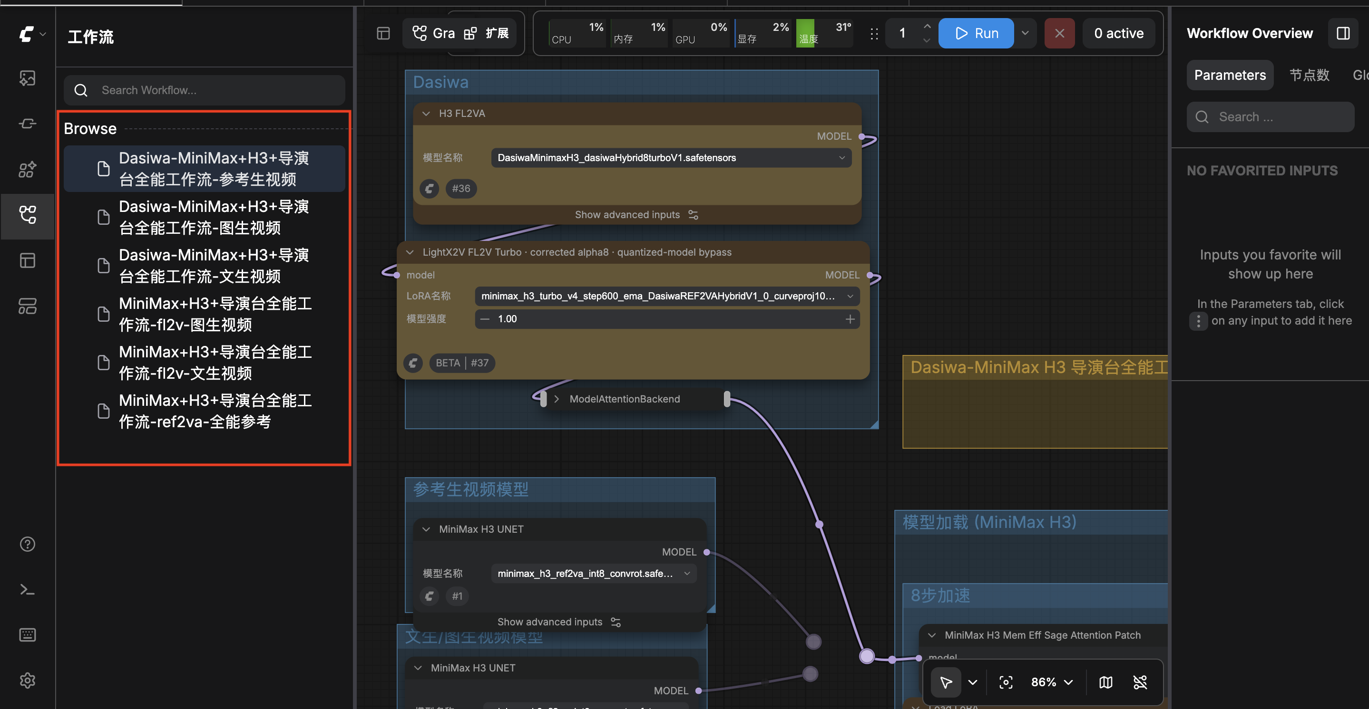Open the queue stack sidebar icon
The height and width of the screenshot is (709, 1369).
point(27,307)
